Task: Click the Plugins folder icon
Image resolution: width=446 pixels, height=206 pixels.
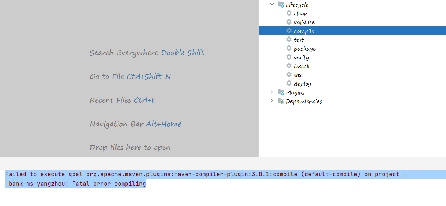Action: 281,92
